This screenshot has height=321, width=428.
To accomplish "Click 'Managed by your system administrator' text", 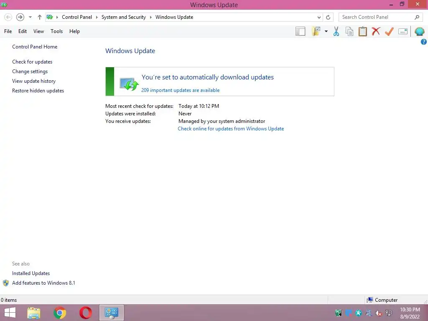I will tap(222, 121).
